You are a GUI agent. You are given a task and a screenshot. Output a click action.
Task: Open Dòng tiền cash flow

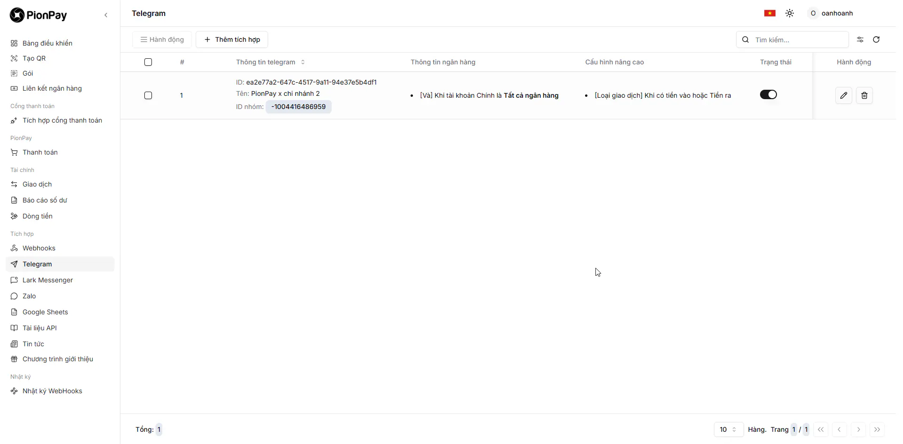60,216
